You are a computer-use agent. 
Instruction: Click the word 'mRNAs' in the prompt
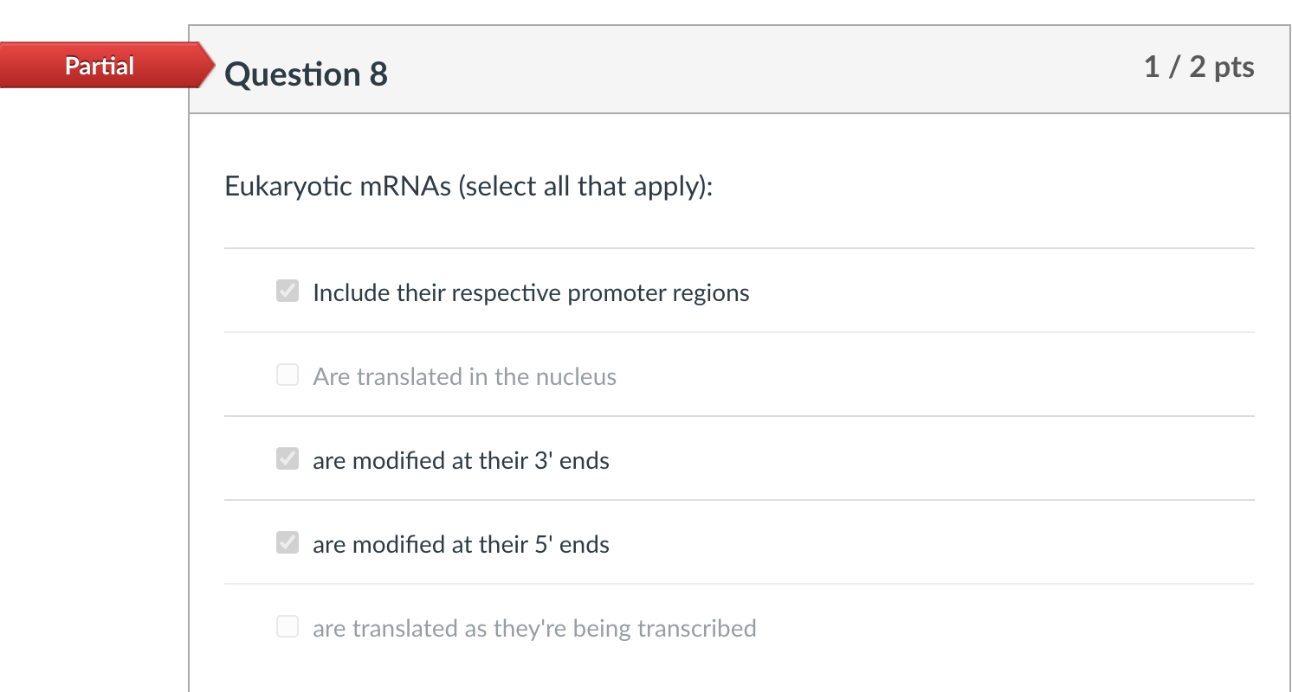coord(401,186)
